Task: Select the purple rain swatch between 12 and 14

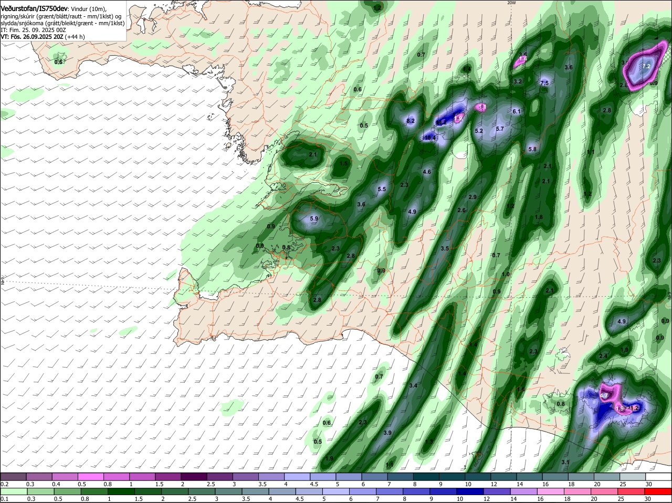Action: click(498, 491)
